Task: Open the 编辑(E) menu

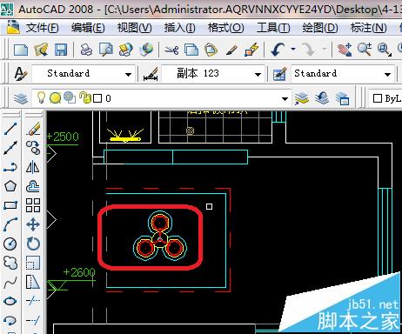Action: [x=88, y=28]
